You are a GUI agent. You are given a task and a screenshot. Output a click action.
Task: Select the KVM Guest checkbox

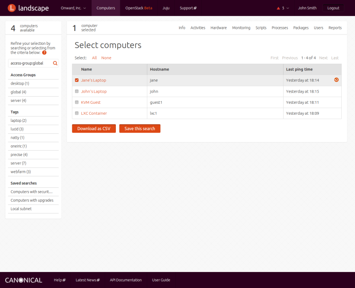coord(77,102)
